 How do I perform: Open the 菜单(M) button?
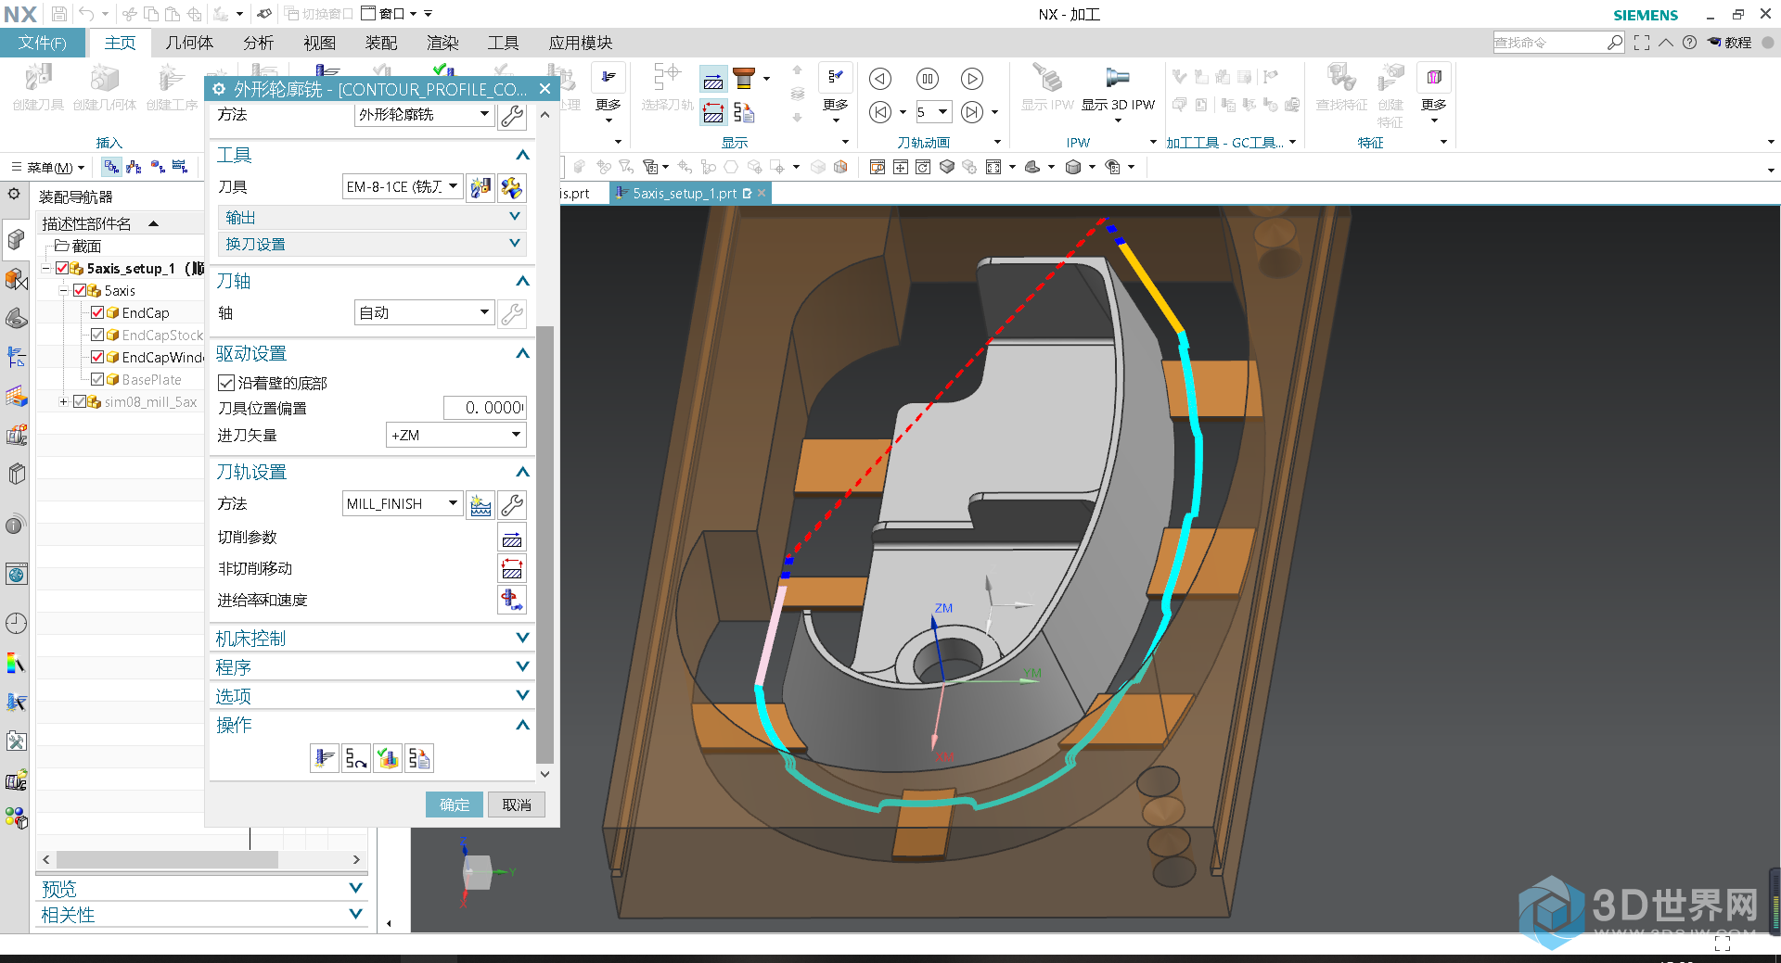coord(48,168)
